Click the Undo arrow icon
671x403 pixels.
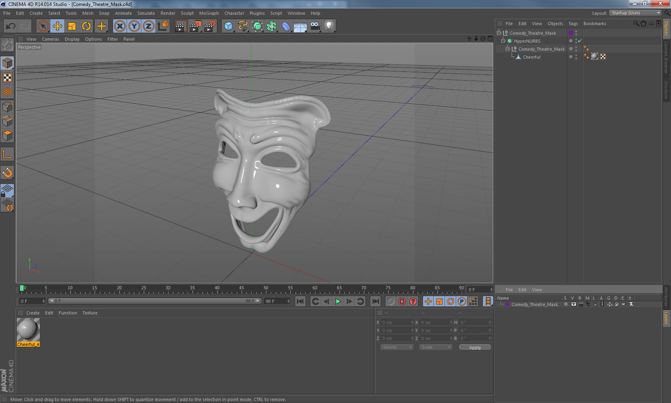11,26
